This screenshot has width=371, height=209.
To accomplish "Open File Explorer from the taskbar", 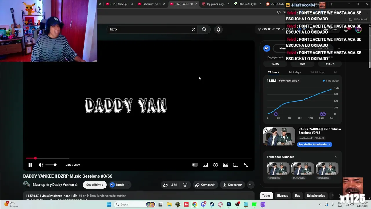I will tap(169, 204).
